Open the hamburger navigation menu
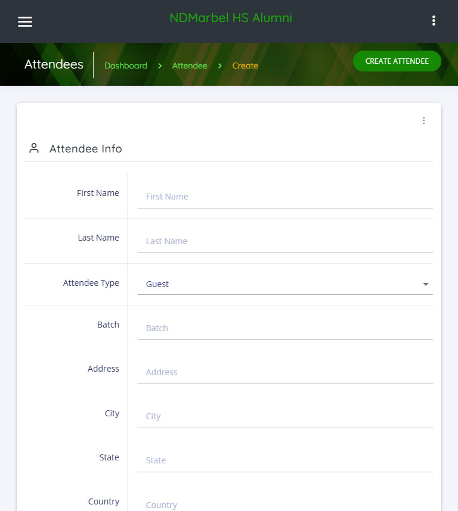 tap(25, 21)
